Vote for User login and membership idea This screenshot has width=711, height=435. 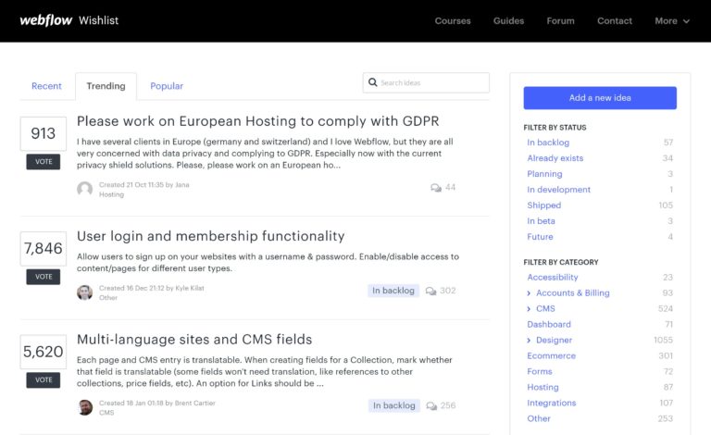point(44,276)
